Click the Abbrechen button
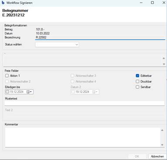167x160 pixels. click(157, 157)
